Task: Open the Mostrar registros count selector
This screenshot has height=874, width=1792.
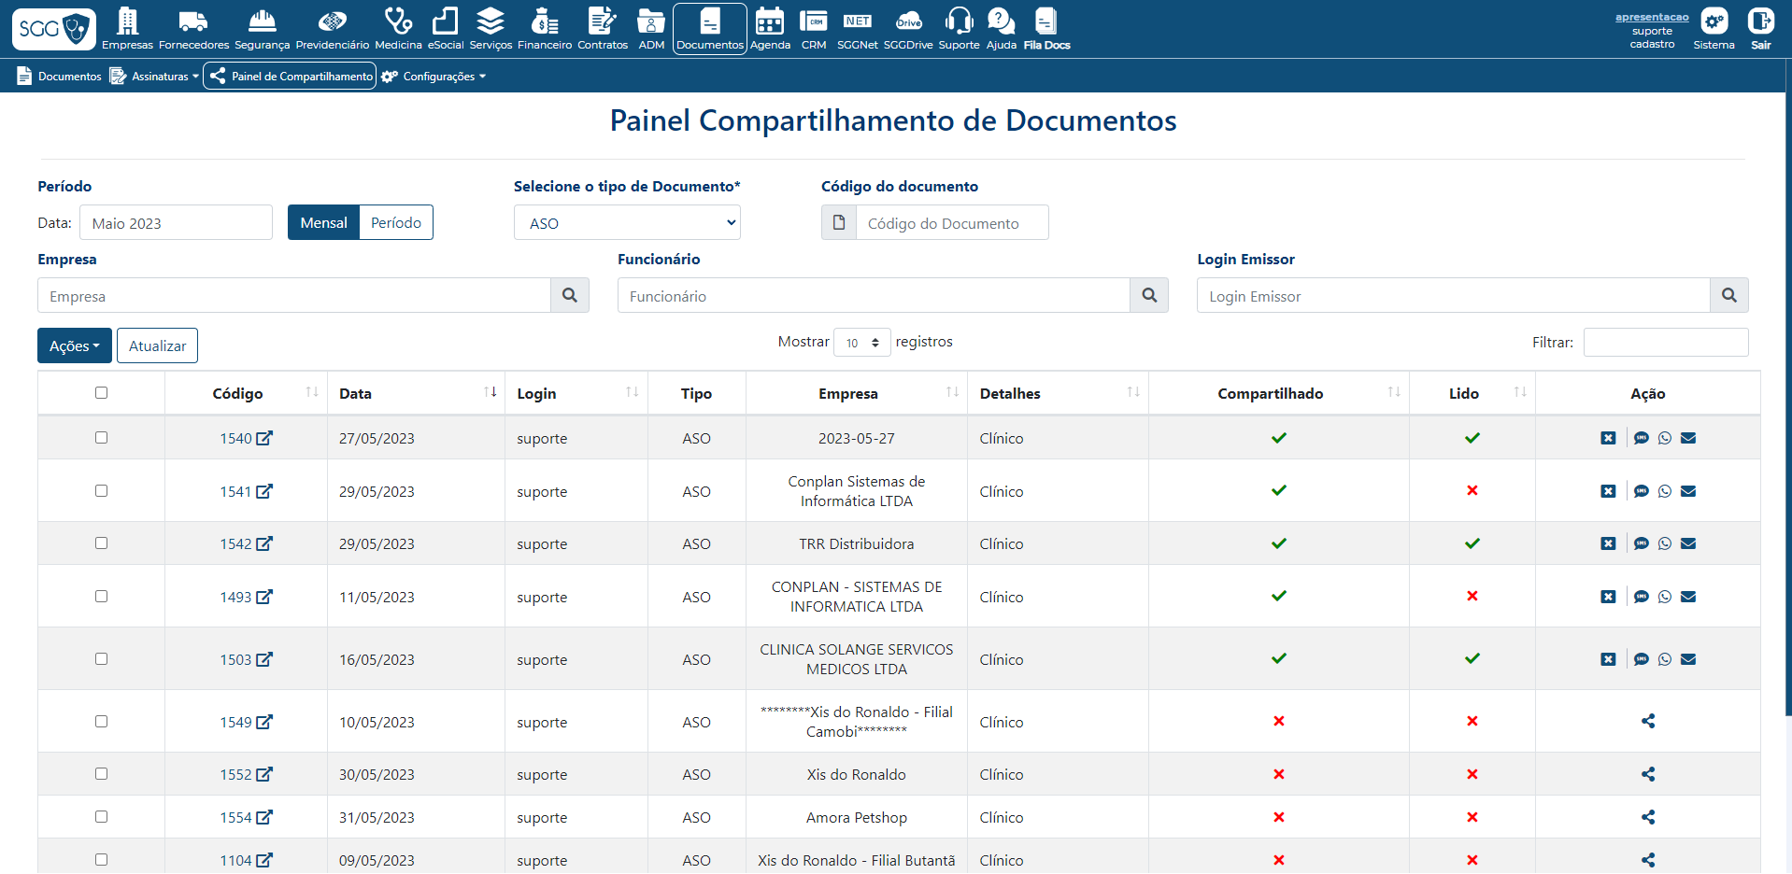Action: [861, 343]
